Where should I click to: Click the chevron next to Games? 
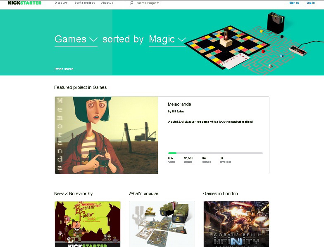tap(93, 40)
